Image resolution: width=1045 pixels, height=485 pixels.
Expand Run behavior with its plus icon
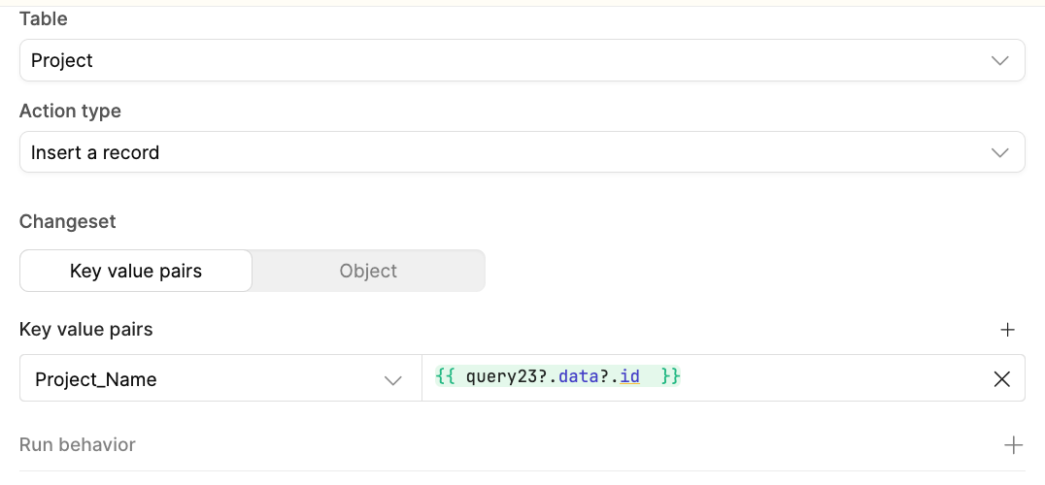(1013, 445)
